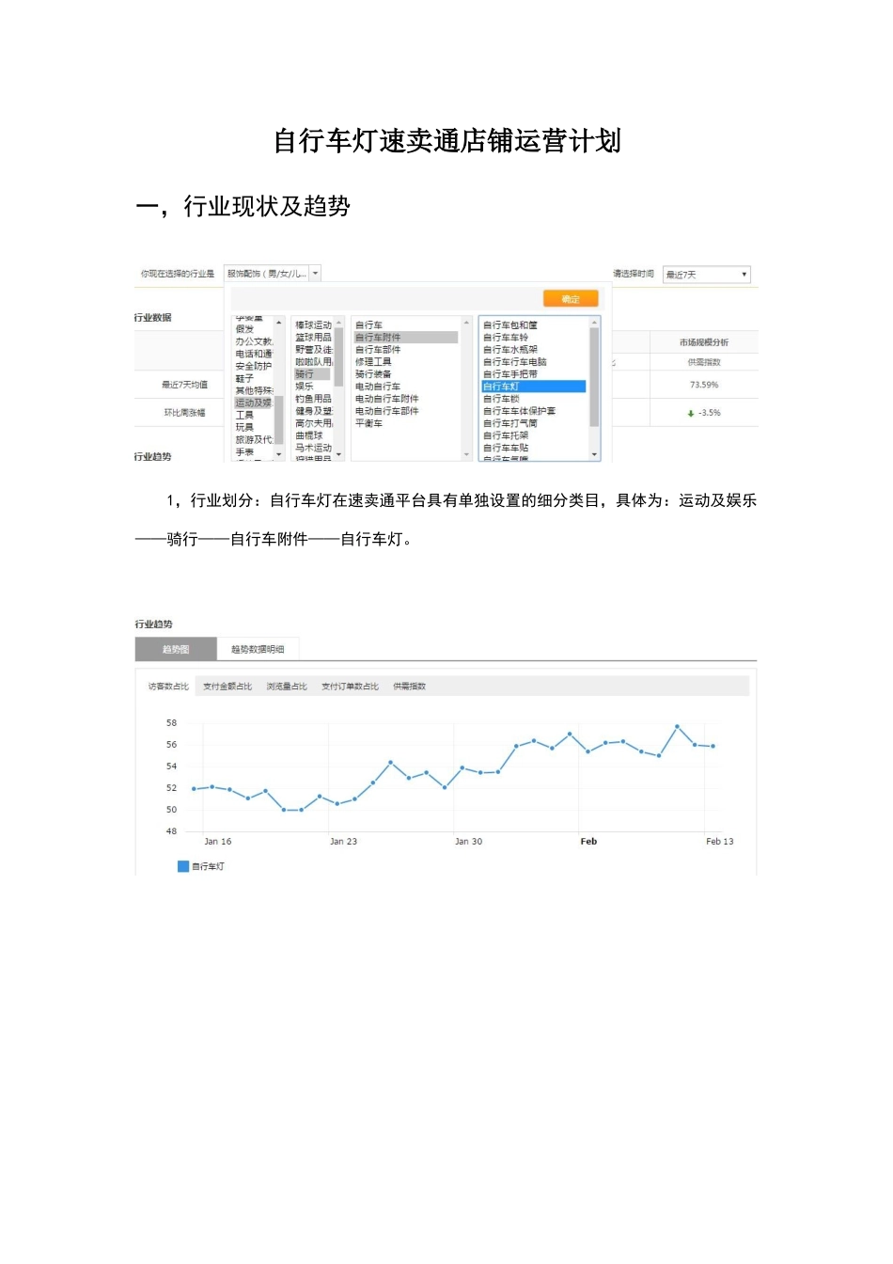The width and height of the screenshot is (893, 1264).
Task: Choose 自行车车铃 list item
Action: click(x=506, y=338)
